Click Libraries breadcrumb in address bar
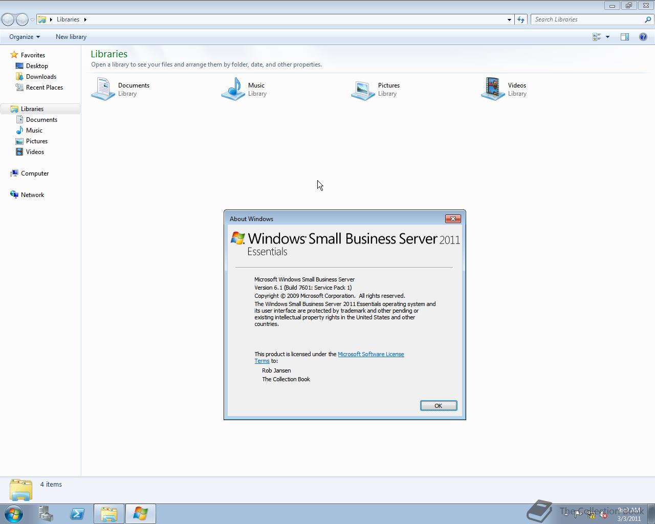This screenshot has height=524, width=655. [68, 19]
